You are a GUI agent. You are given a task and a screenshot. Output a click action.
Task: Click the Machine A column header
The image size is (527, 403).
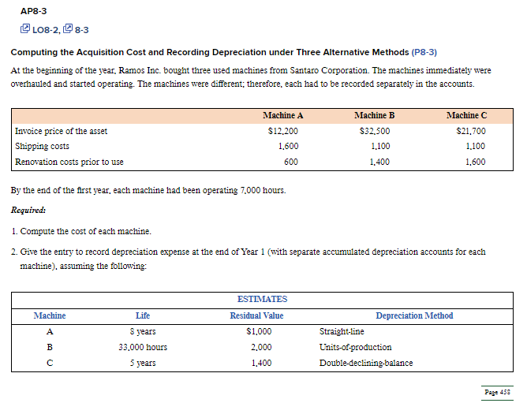(282, 115)
